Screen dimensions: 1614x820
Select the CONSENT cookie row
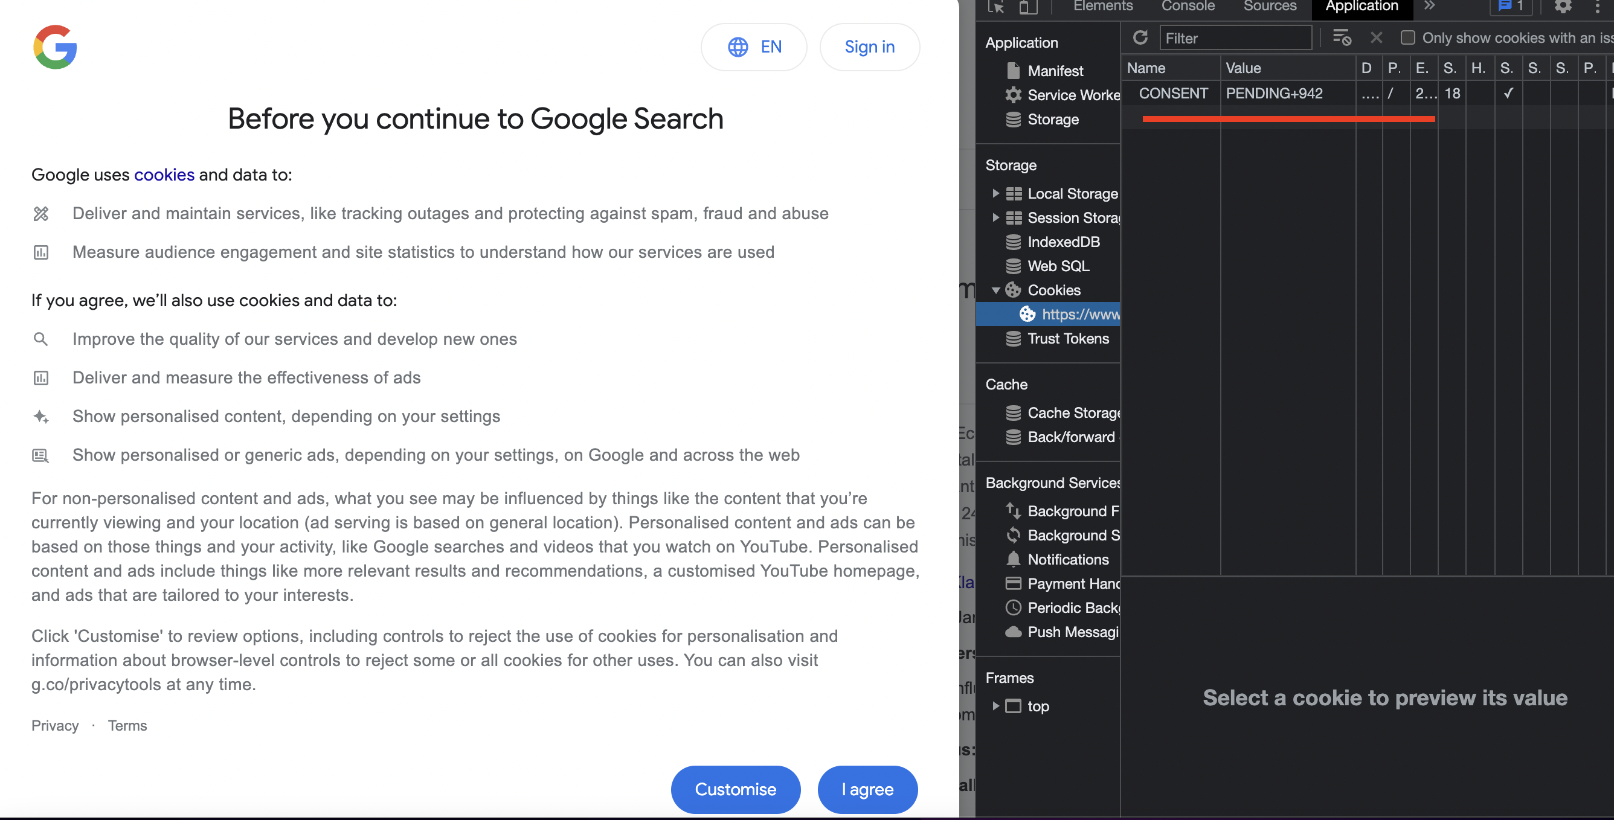(1173, 94)
